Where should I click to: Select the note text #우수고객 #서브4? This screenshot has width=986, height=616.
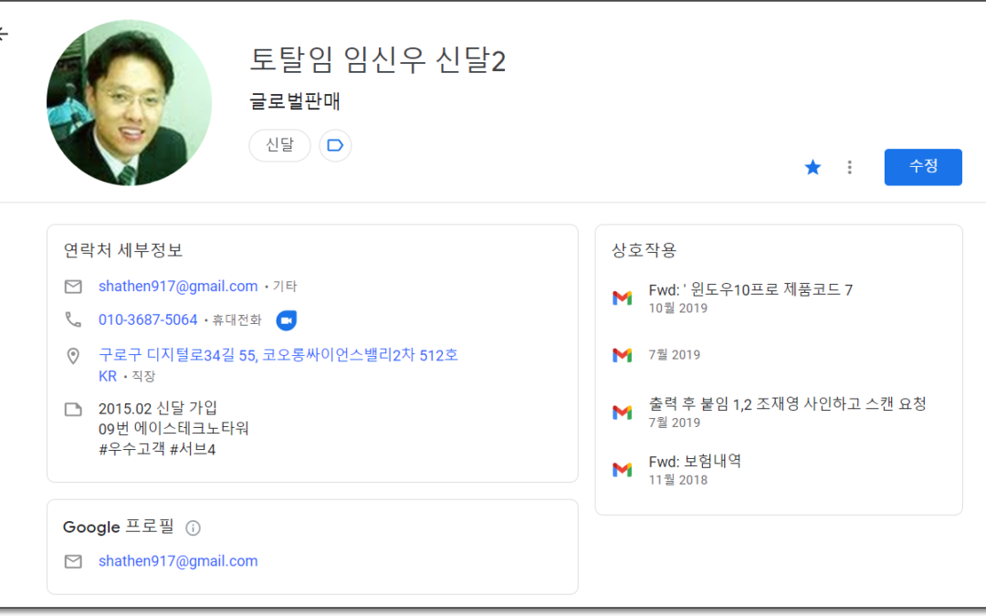tap(157, 449)
